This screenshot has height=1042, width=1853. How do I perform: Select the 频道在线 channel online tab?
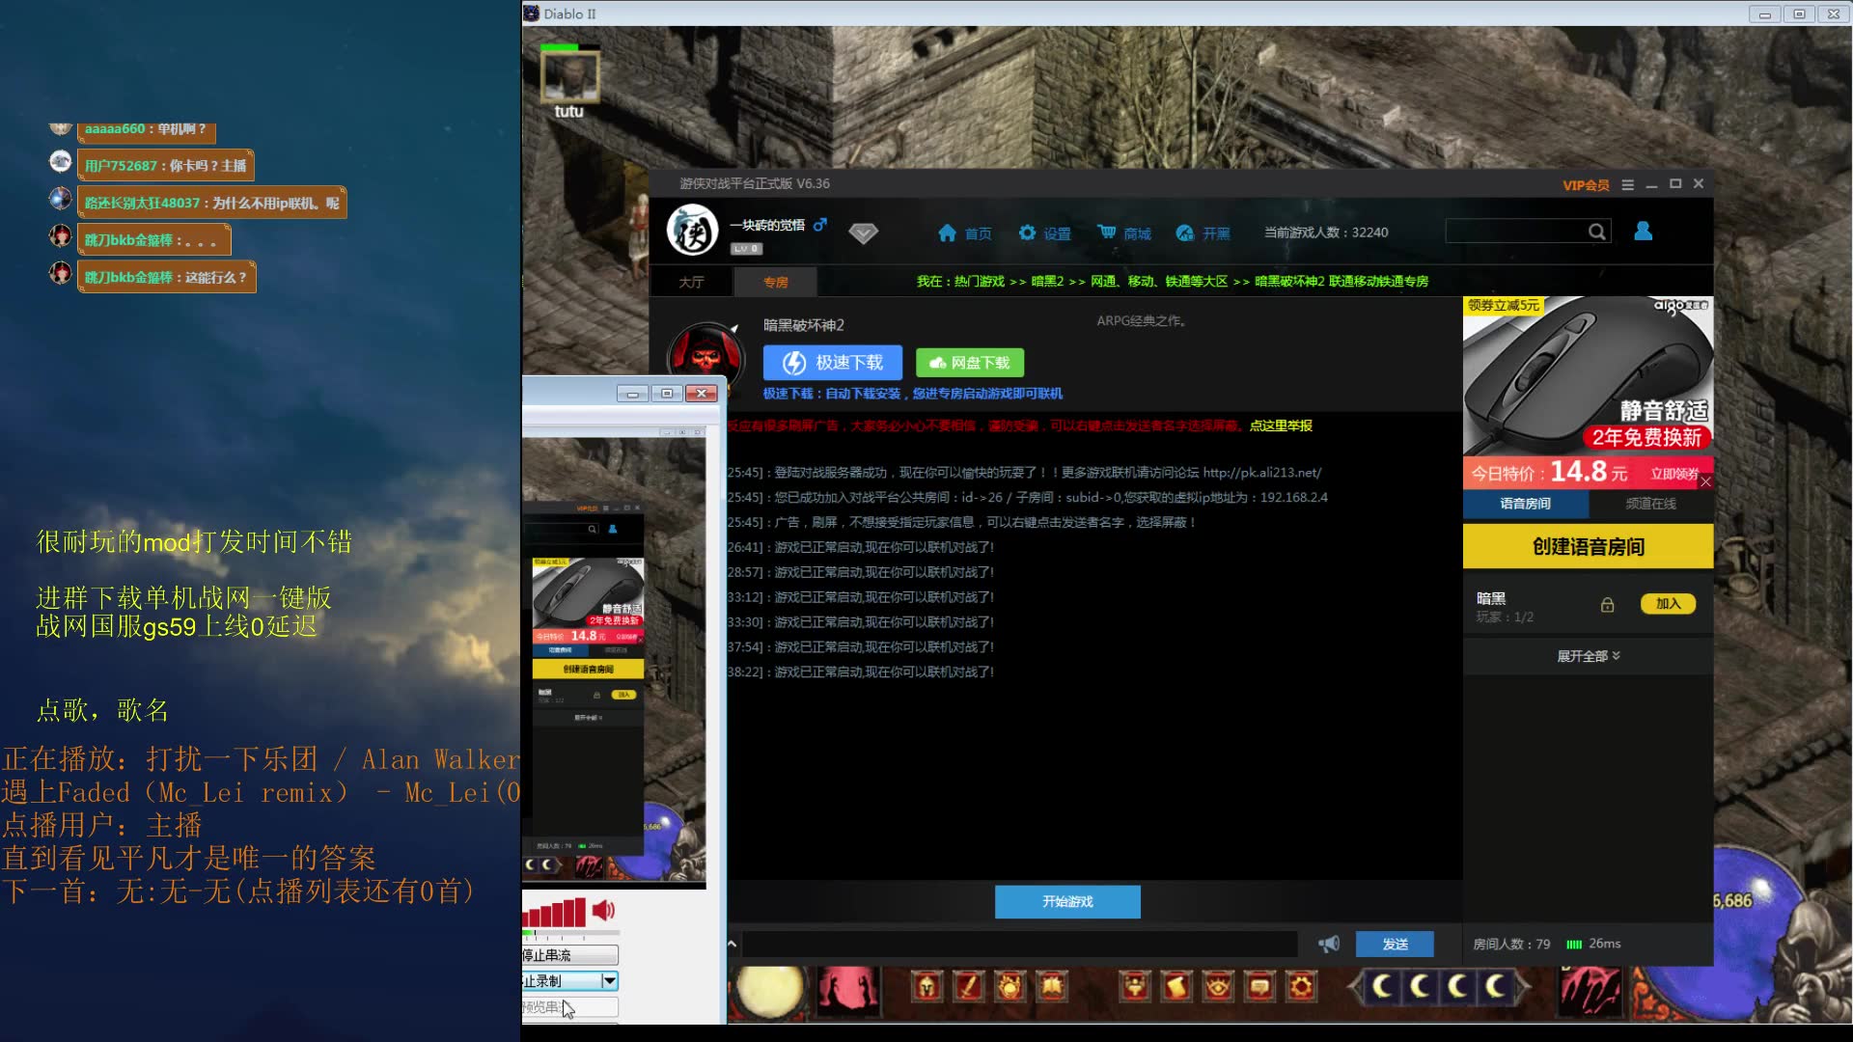click(1650, 504)
